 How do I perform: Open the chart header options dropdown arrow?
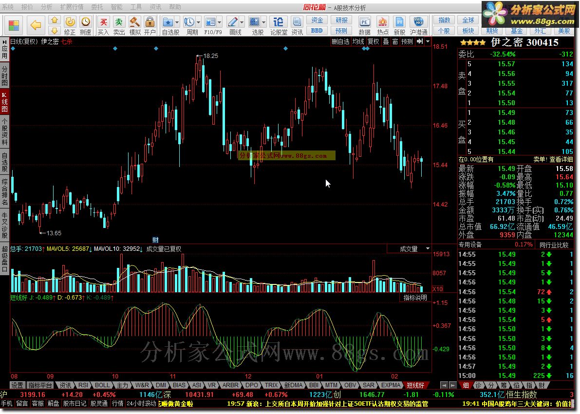(x=428, y=41)
